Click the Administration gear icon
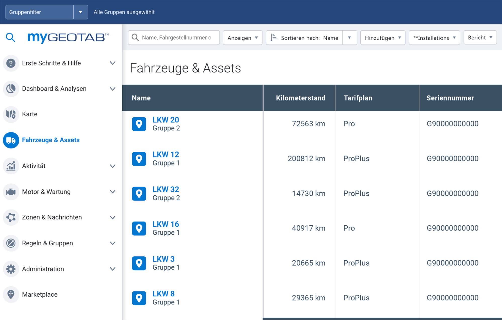 [11, 269]
